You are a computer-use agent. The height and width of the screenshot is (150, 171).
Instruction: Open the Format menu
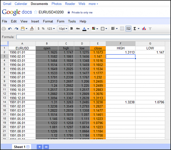48,21
